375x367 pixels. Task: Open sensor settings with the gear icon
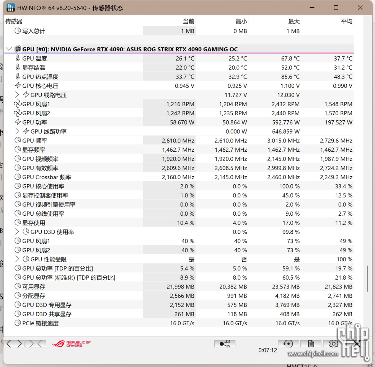point(333,344)
